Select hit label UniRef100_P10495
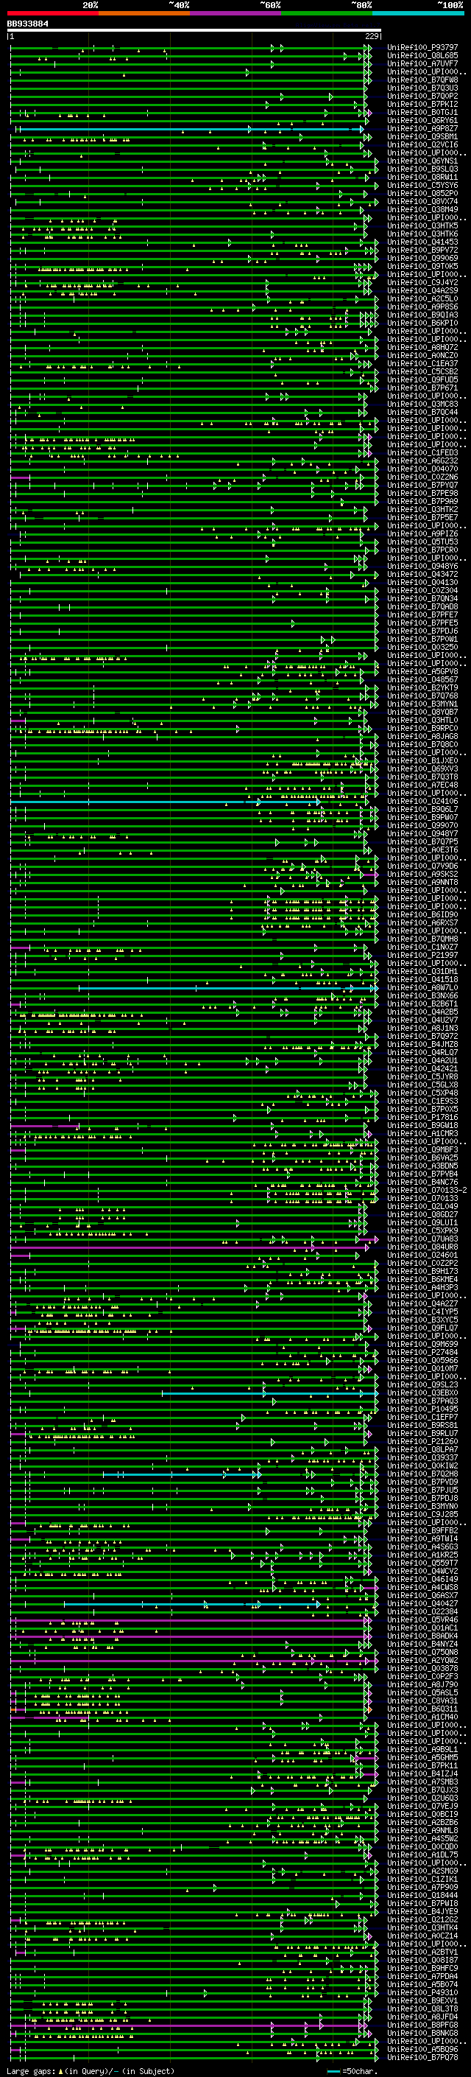471x2077 pixels. pyautogui.click(x=422, y=1409)
